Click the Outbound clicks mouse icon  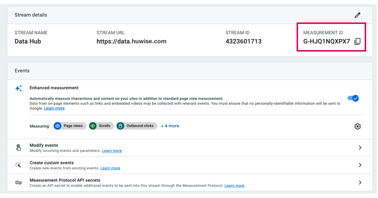(x=120, y=126)
